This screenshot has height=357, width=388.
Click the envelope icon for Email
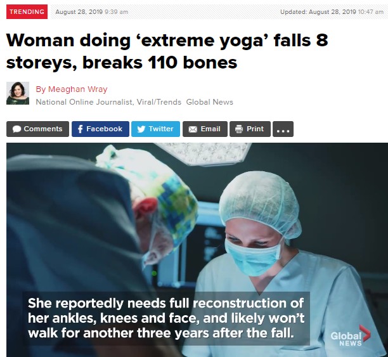coord(193,129)
